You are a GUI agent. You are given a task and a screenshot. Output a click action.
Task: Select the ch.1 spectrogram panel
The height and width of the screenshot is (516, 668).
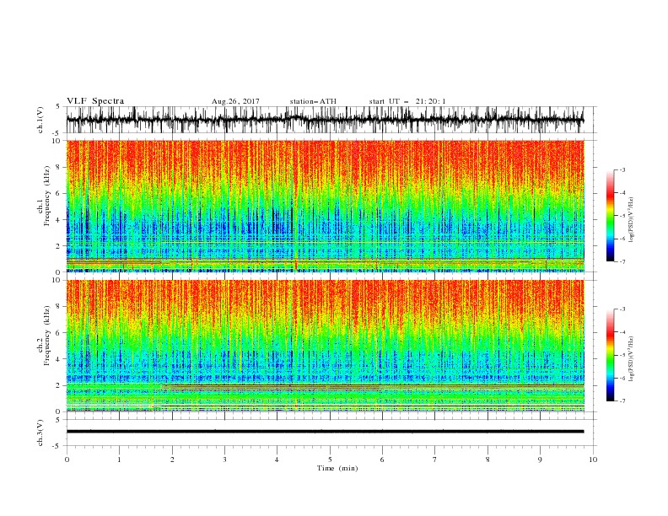(x=325, y=206)
